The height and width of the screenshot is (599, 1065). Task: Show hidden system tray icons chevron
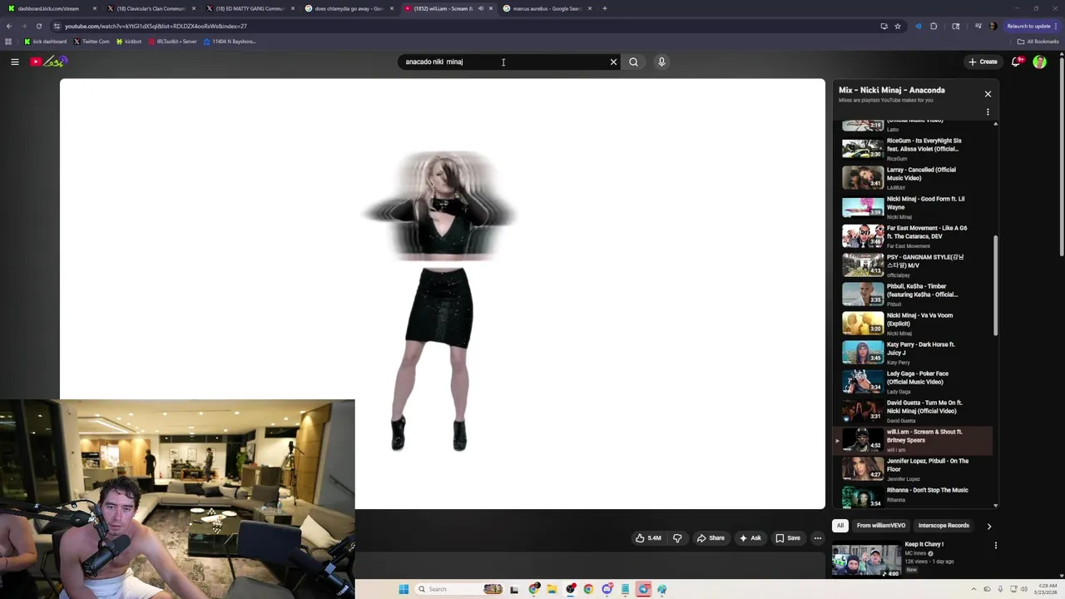pyautogui.click(x=973, y=589)
